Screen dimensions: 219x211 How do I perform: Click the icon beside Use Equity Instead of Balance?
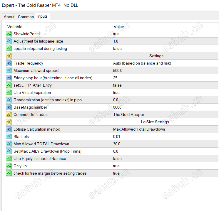[x=9, y=158]
